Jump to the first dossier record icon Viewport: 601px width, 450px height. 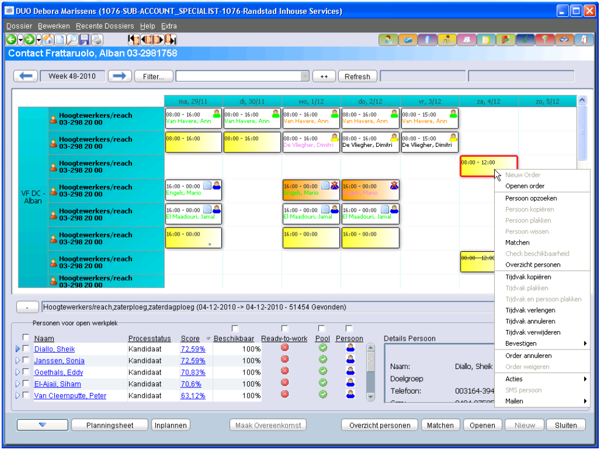[x=134, y=40]
